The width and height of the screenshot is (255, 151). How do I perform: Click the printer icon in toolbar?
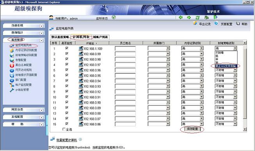[x=206, y=17]
